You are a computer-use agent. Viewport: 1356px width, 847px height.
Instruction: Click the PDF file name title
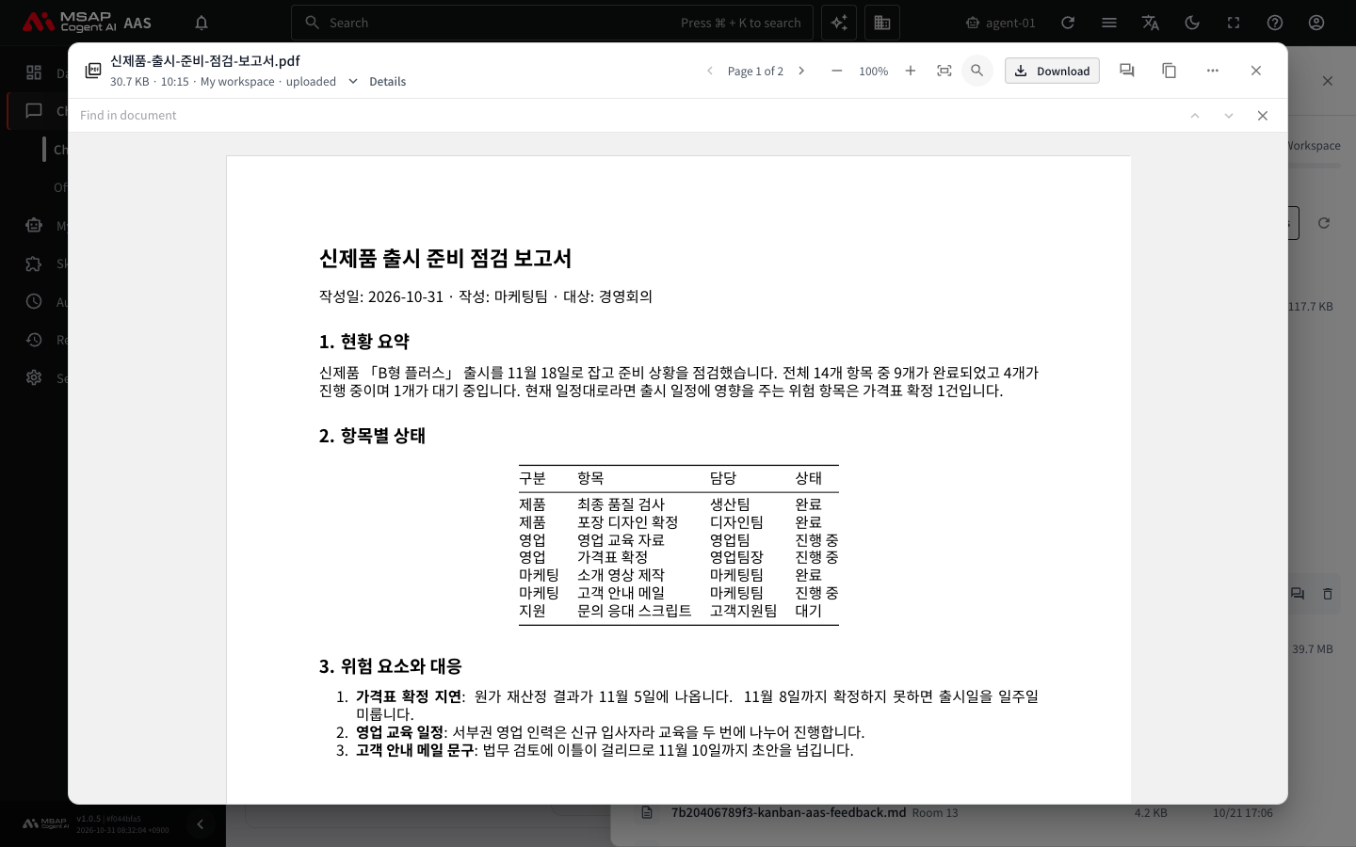tap(205, 61)
